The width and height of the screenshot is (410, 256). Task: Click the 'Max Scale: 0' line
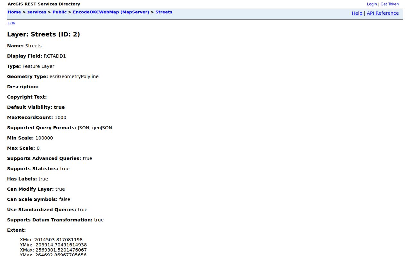tap(23, 148)
